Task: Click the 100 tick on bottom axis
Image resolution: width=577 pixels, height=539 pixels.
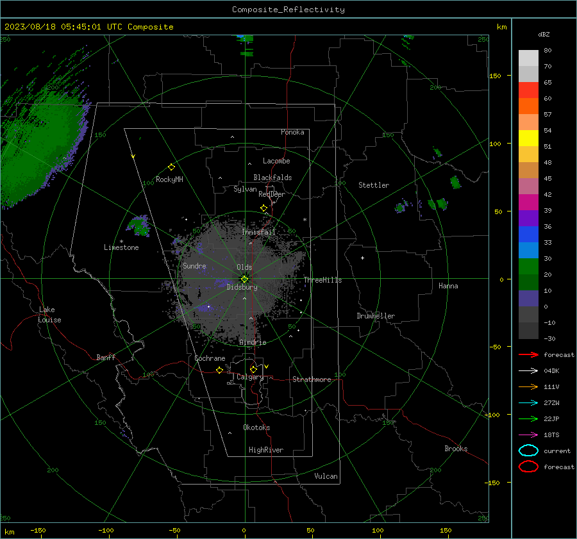Action: [x=378, y=530]
